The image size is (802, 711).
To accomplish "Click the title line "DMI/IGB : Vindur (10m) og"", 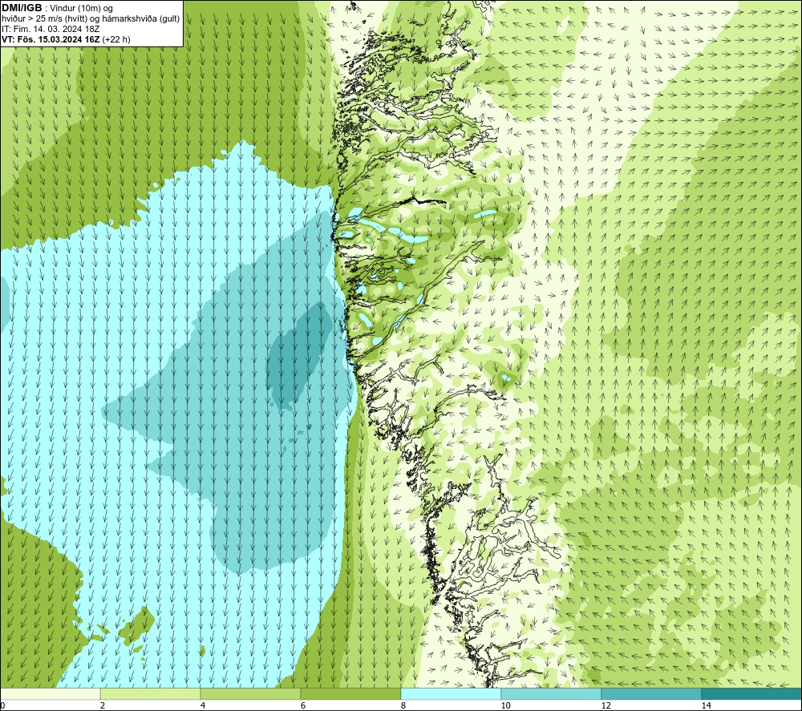I will tap(58, 8).
